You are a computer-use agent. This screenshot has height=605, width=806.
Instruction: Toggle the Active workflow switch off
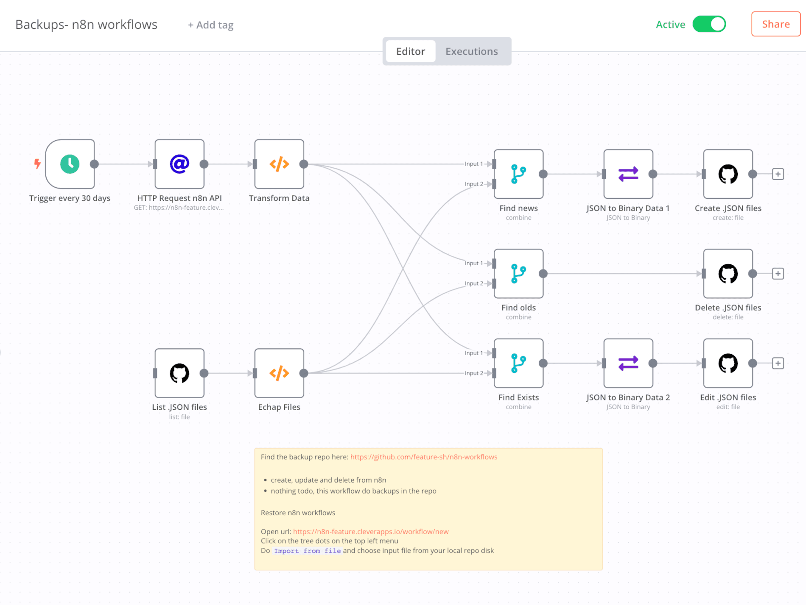tap(709, 24)
